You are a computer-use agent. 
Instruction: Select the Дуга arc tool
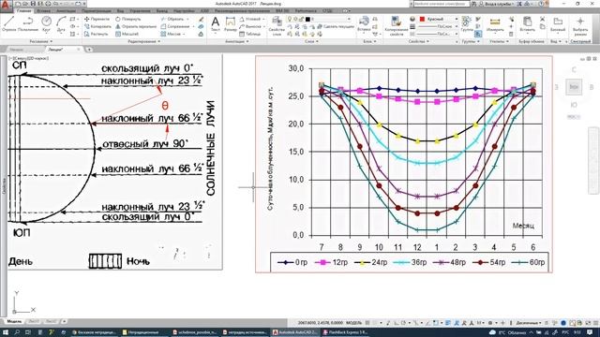click(61, 23)
